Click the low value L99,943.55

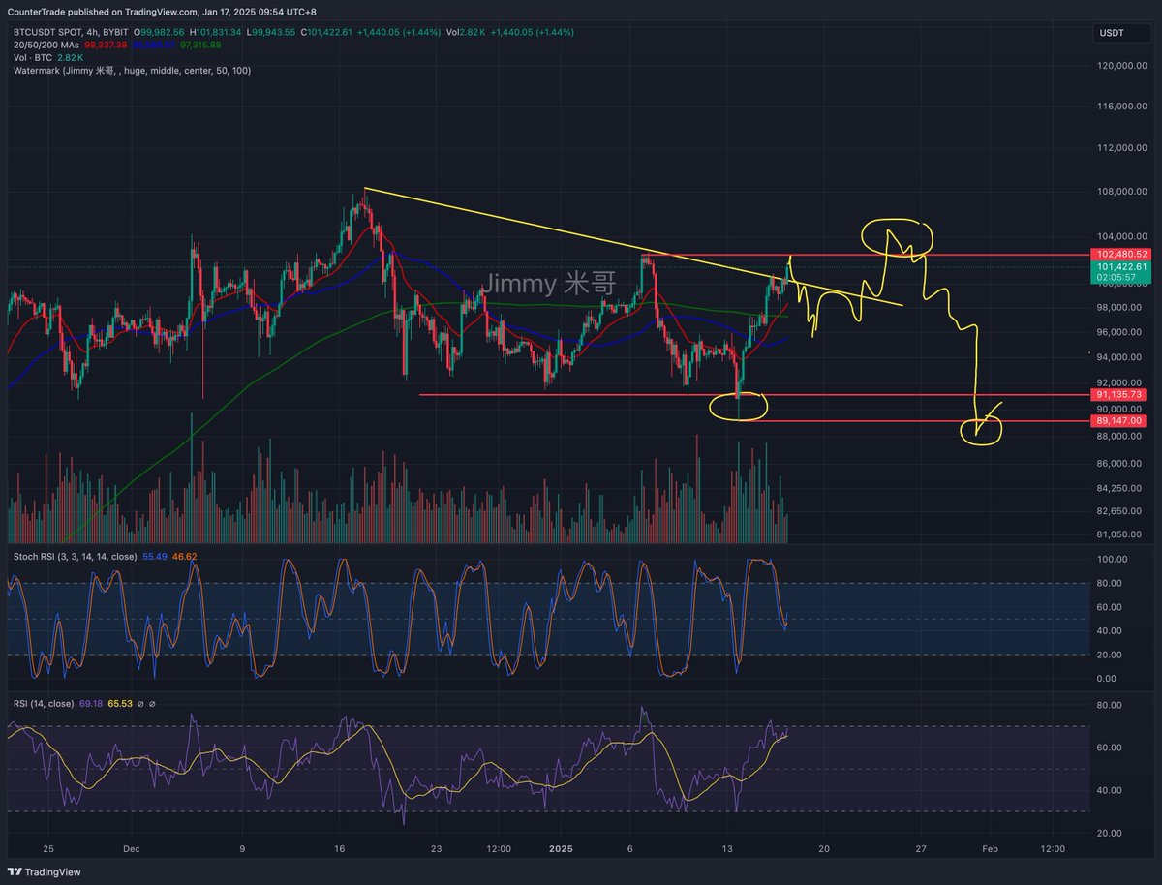point(273,32)
